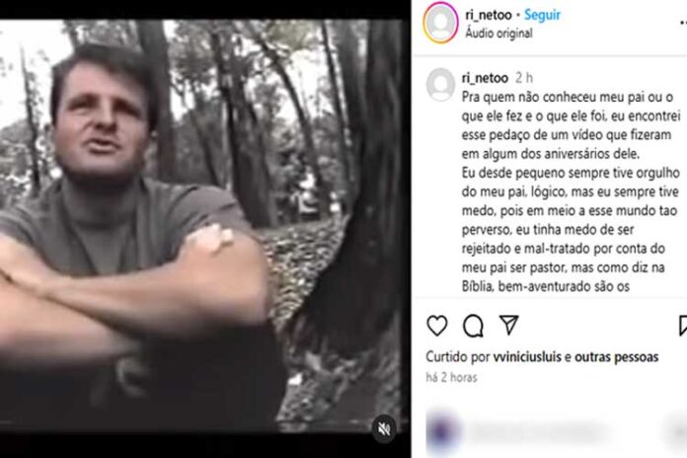View ri_netoo story via header avatar

441,23
